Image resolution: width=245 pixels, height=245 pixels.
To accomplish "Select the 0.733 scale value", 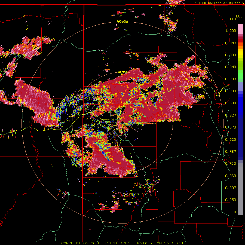I will pos(231,91).
